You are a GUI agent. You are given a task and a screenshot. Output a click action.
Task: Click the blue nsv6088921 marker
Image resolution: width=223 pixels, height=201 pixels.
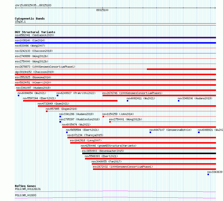tap(199, 132)
